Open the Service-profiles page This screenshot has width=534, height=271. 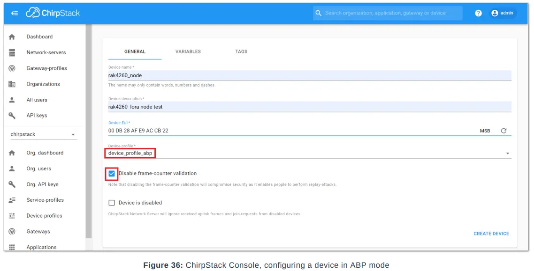[43, 200]
